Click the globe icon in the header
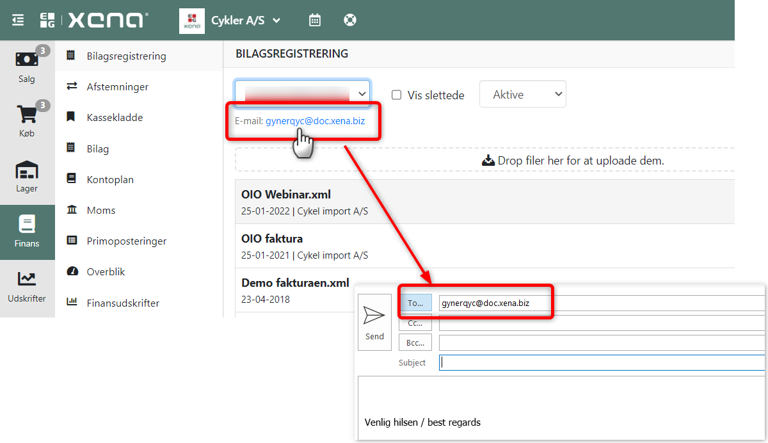The height and width of the screenshot is (443, 768). pyautogui.click(x=349, y=20)
